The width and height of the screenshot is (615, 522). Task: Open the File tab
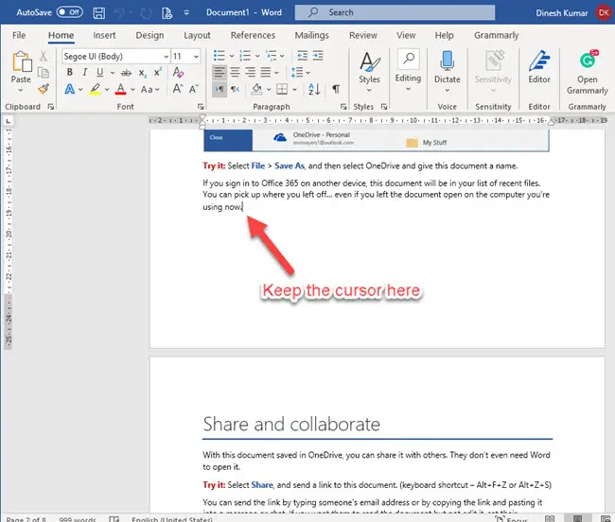click(19, 35)
